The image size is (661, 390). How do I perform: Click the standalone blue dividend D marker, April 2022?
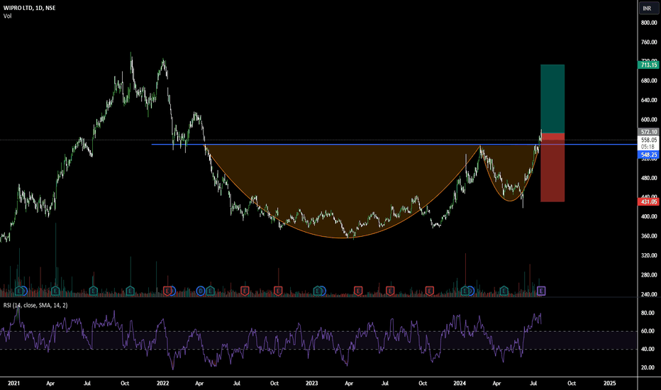[201, 291]
